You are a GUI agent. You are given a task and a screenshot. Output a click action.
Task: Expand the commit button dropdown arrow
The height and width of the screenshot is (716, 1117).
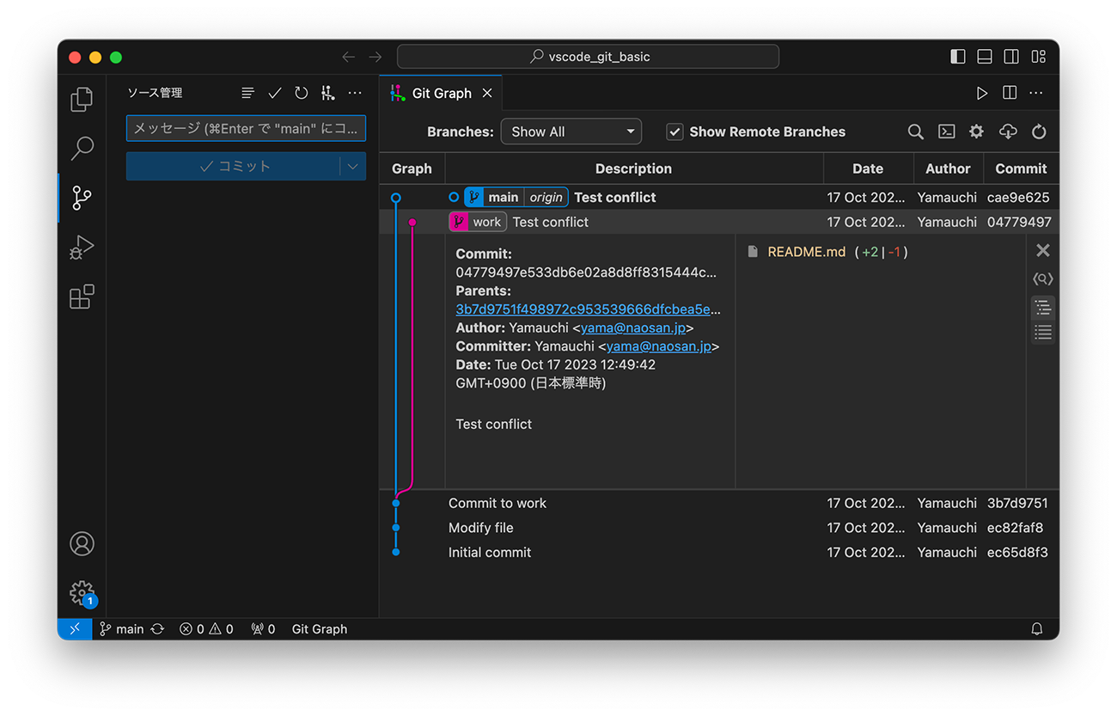[352, 167]
